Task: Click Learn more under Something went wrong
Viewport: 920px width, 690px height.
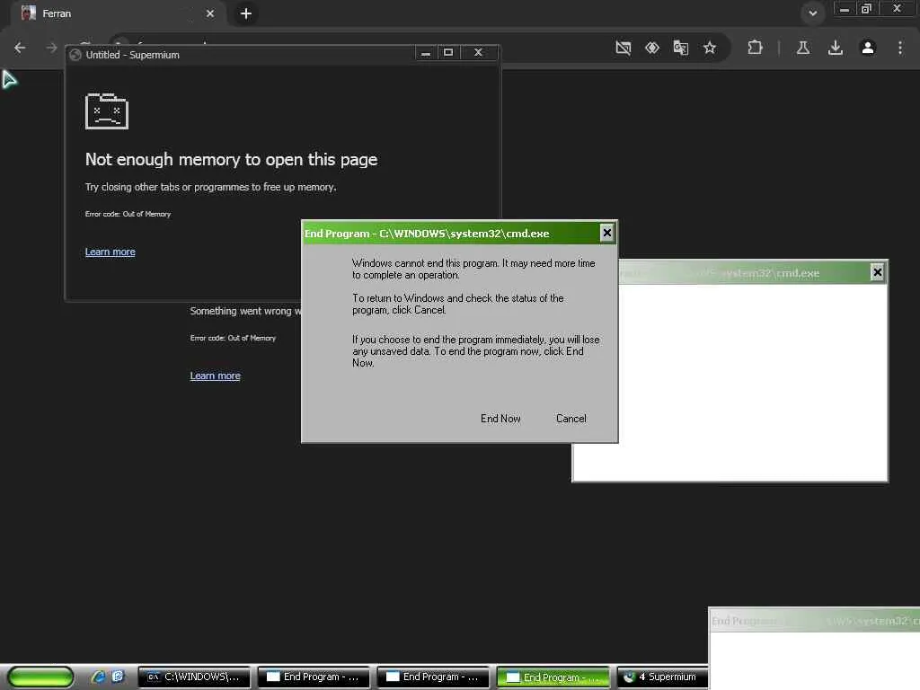Action: pos(216,376)
